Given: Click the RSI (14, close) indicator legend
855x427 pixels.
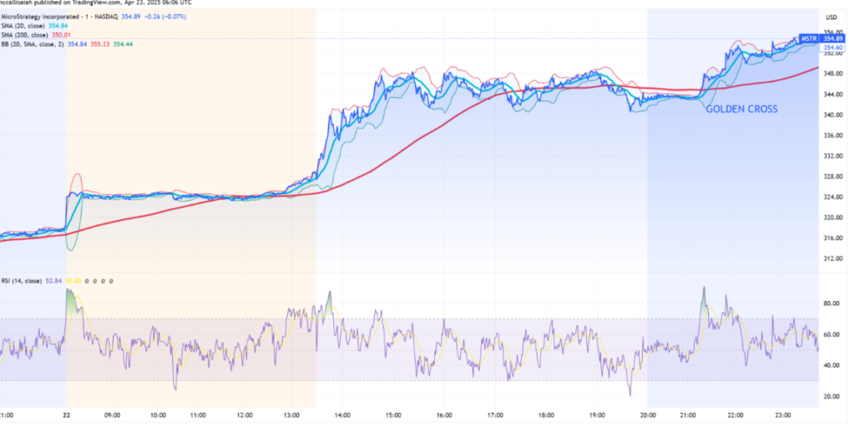Looking at the screenshot, I should 20,281.
